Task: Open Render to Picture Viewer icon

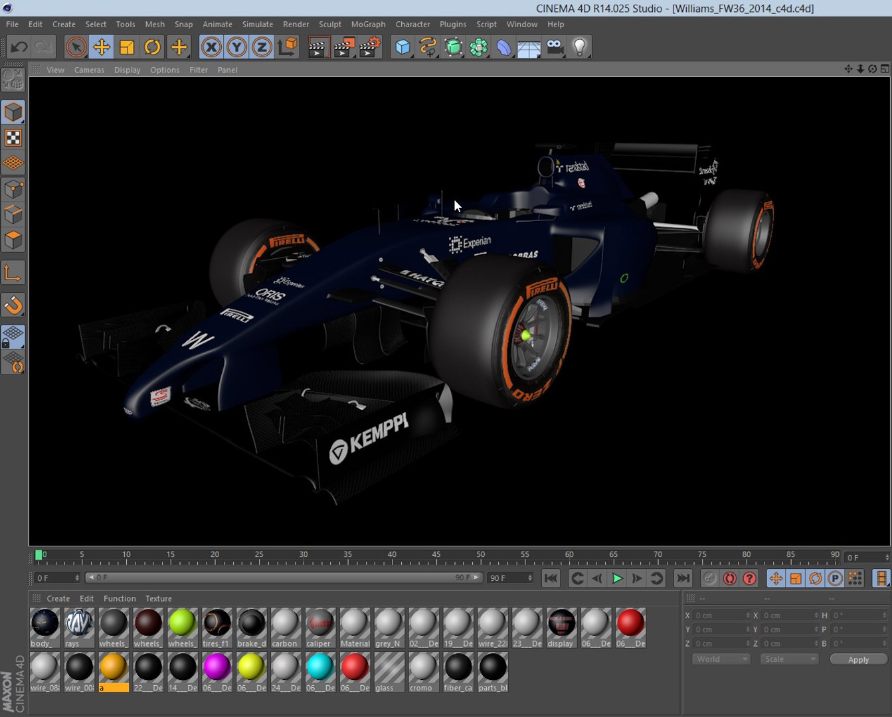Action: click(345, 47)
